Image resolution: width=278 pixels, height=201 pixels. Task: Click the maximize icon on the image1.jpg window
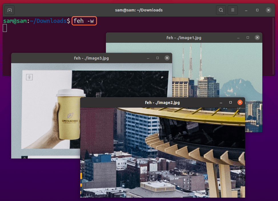(x=247, y=37)
